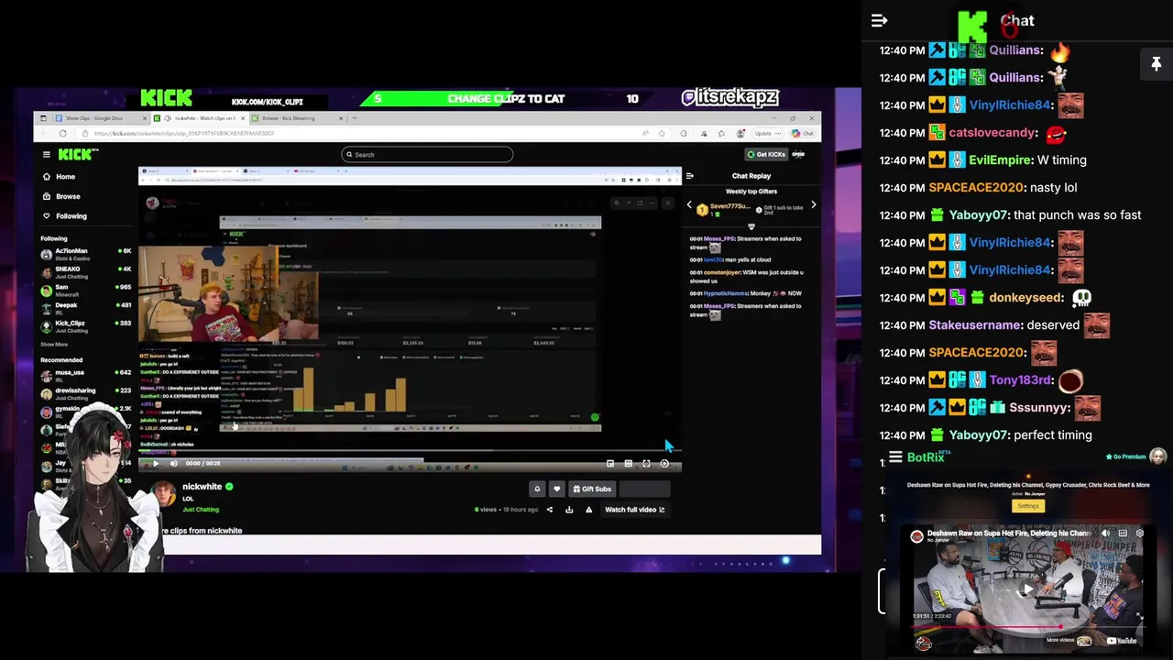Screen dimensions: 1173x660
Task: Open the No Jumper channel icon on the YouTube video
Action: [x=916, y=536]
